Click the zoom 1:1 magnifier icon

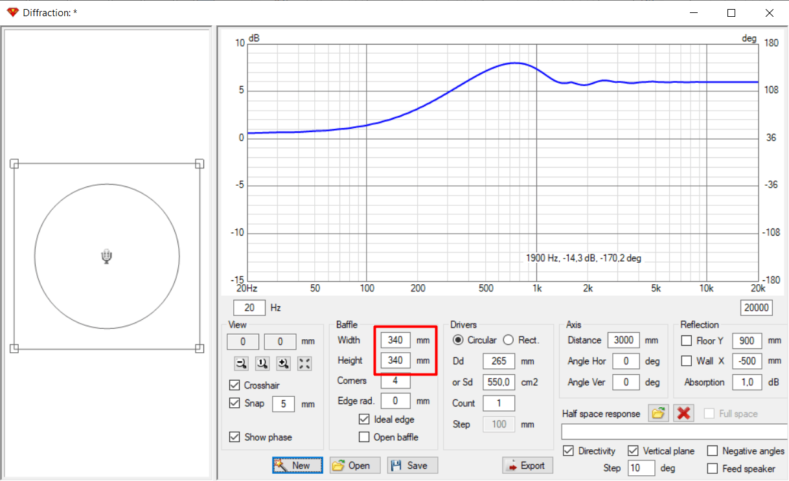coord(262,363)
